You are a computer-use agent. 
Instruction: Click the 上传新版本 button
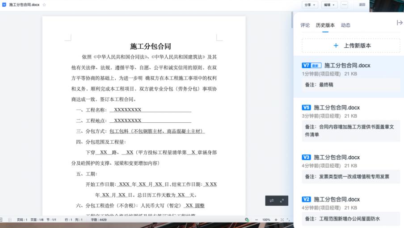[x=351, y=46]
